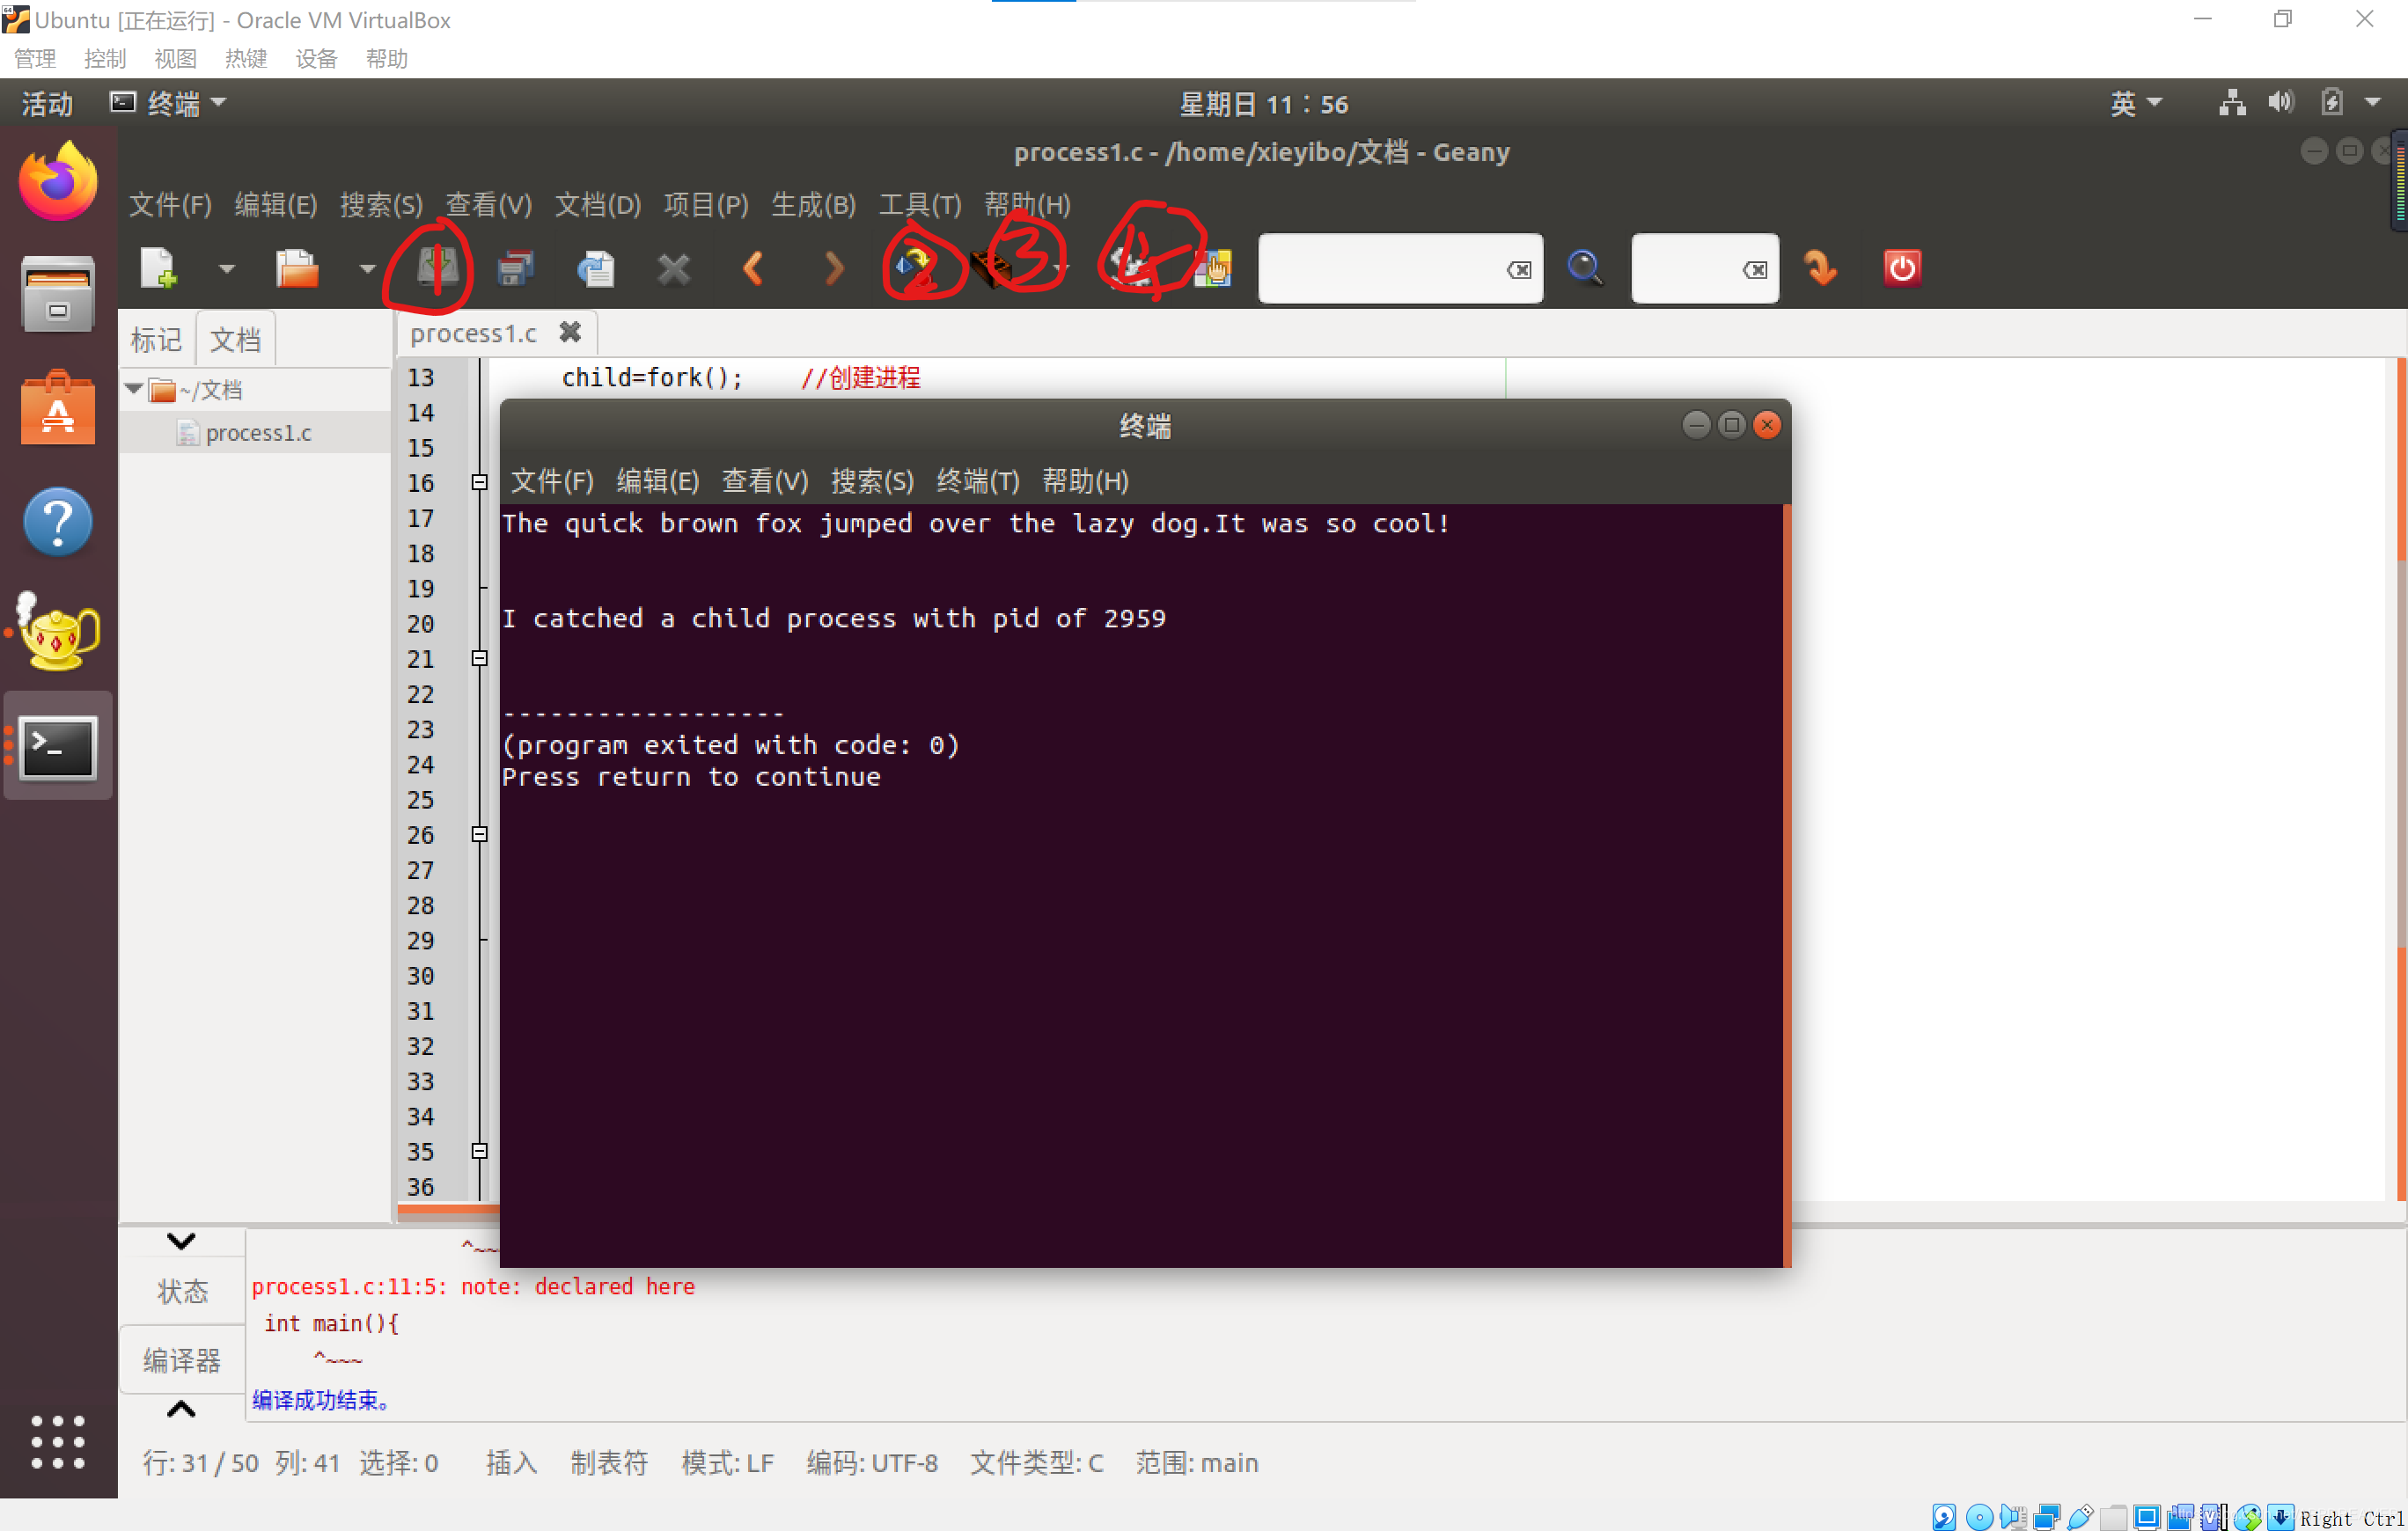Expand the recent files dropdown arrow

click(367, 269)
